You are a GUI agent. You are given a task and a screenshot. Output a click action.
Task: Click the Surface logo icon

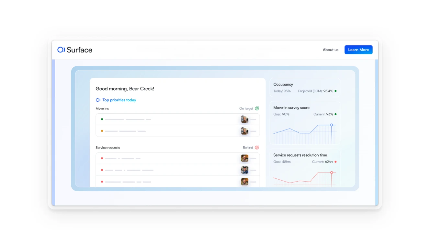click(x=61, y=50)
